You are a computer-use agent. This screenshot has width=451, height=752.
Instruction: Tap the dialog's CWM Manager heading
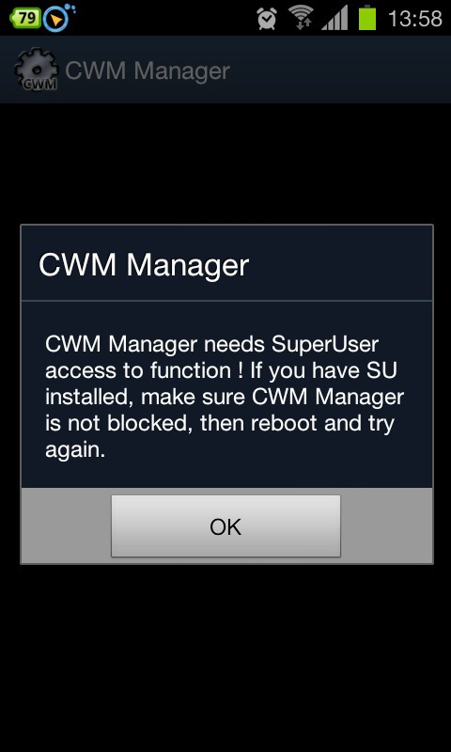pos(144,265)
